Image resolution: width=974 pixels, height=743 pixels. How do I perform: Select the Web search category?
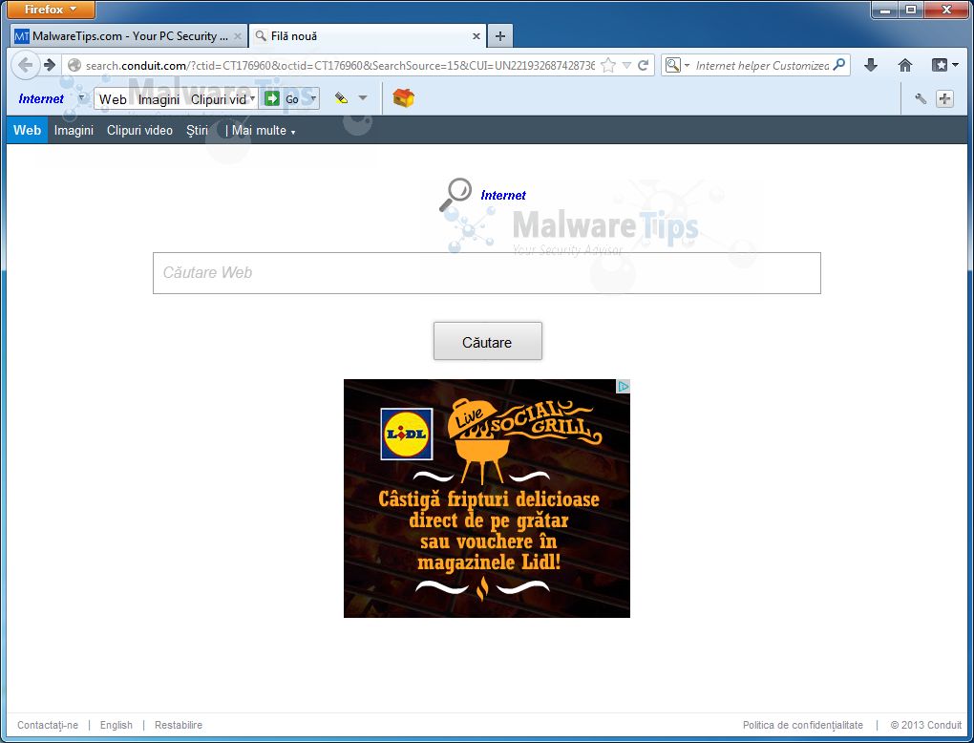click(27, 131)
